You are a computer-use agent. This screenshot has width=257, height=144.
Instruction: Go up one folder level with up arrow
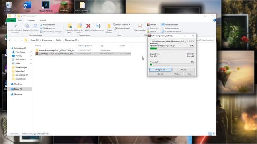point(22,40)
